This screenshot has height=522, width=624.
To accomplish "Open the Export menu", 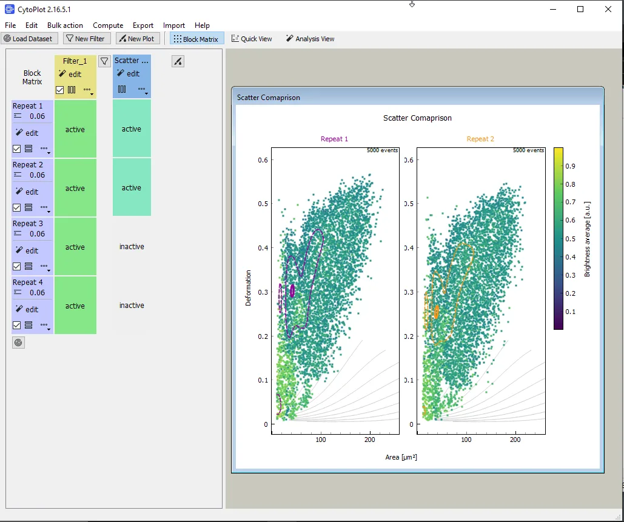I will coord(143,25).
